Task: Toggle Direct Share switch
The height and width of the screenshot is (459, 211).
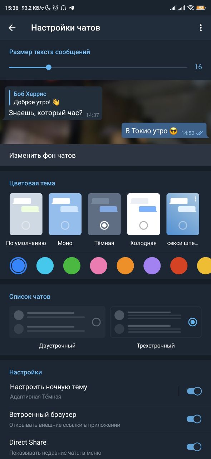Action: (195, 447)
